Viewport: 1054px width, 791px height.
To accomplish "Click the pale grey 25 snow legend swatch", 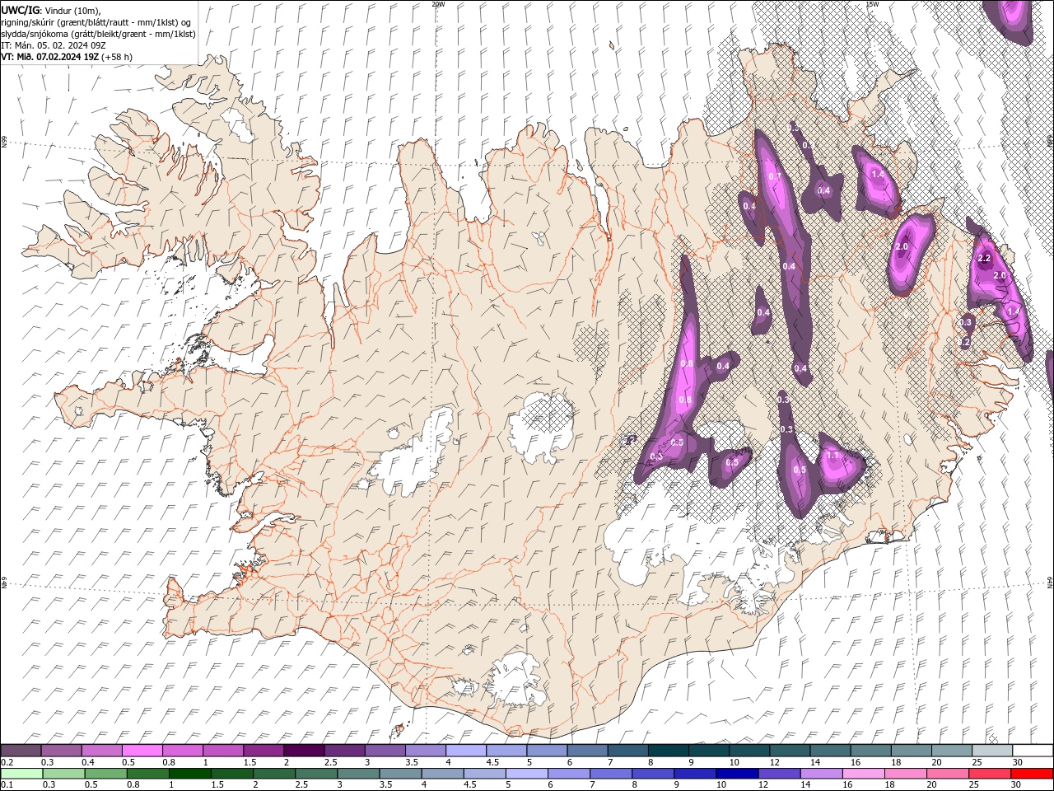I will click(992, 751).
